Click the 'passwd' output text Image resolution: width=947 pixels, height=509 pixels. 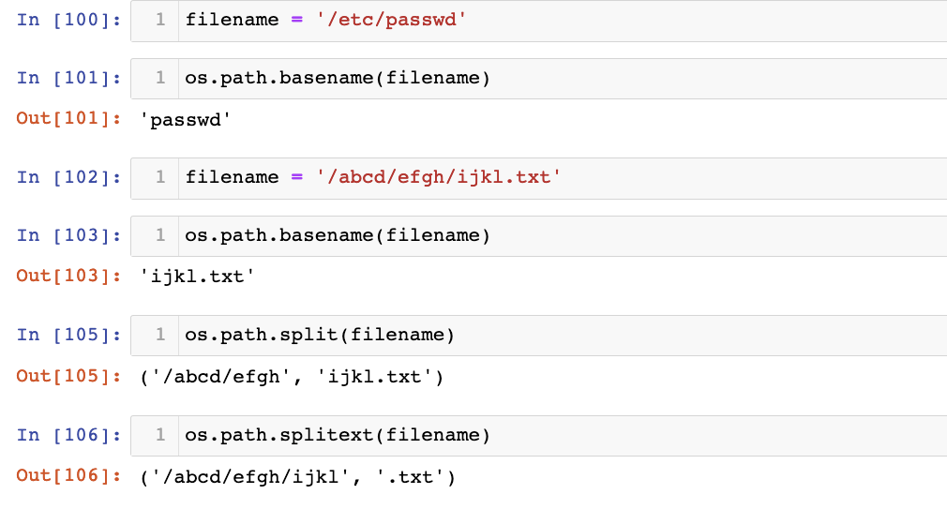(x=190, y=120)
